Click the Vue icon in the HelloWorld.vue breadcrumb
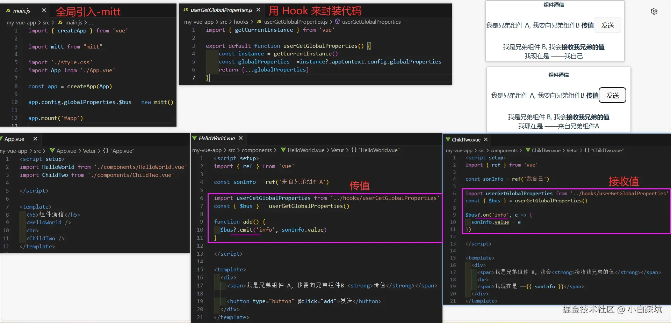Image resolution: width=671 pixels, height=323 pixels. tap(283, 150)
